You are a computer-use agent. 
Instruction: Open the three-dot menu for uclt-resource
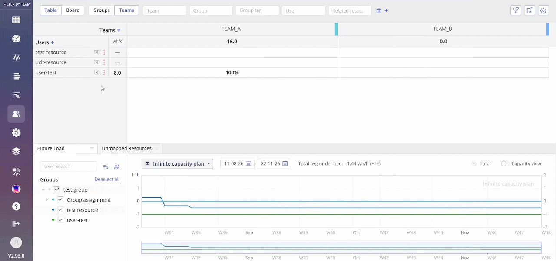[x=104, y=62]
